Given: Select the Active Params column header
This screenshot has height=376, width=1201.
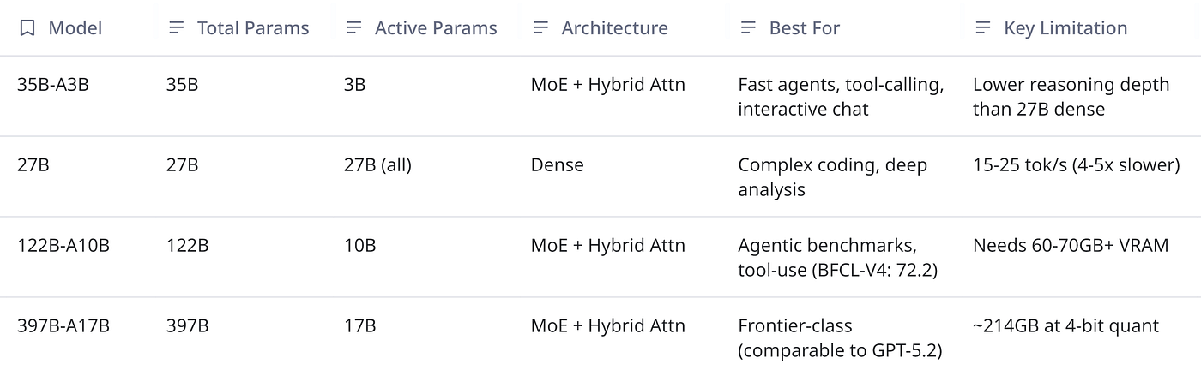Looking at the screenshot, I should [436, 28].
